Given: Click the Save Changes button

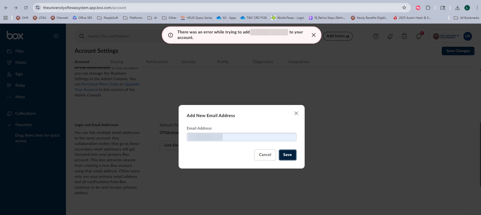Looking at the screenshot, I should coord(458,51).
